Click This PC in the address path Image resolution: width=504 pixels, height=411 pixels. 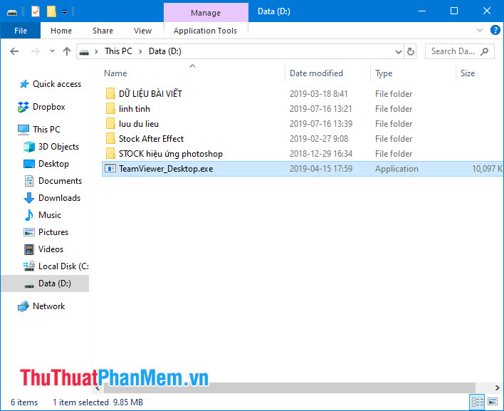[x=118, y=51]
